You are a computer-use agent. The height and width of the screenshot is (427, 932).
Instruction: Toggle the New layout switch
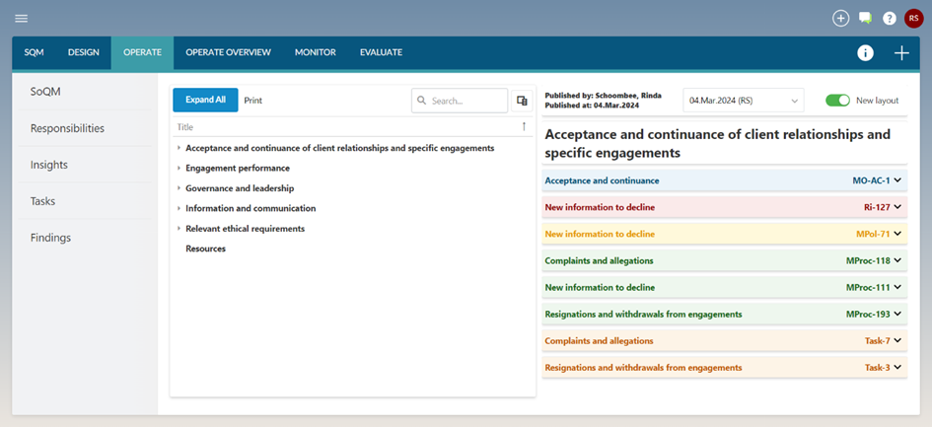click(x=837, y=101)
